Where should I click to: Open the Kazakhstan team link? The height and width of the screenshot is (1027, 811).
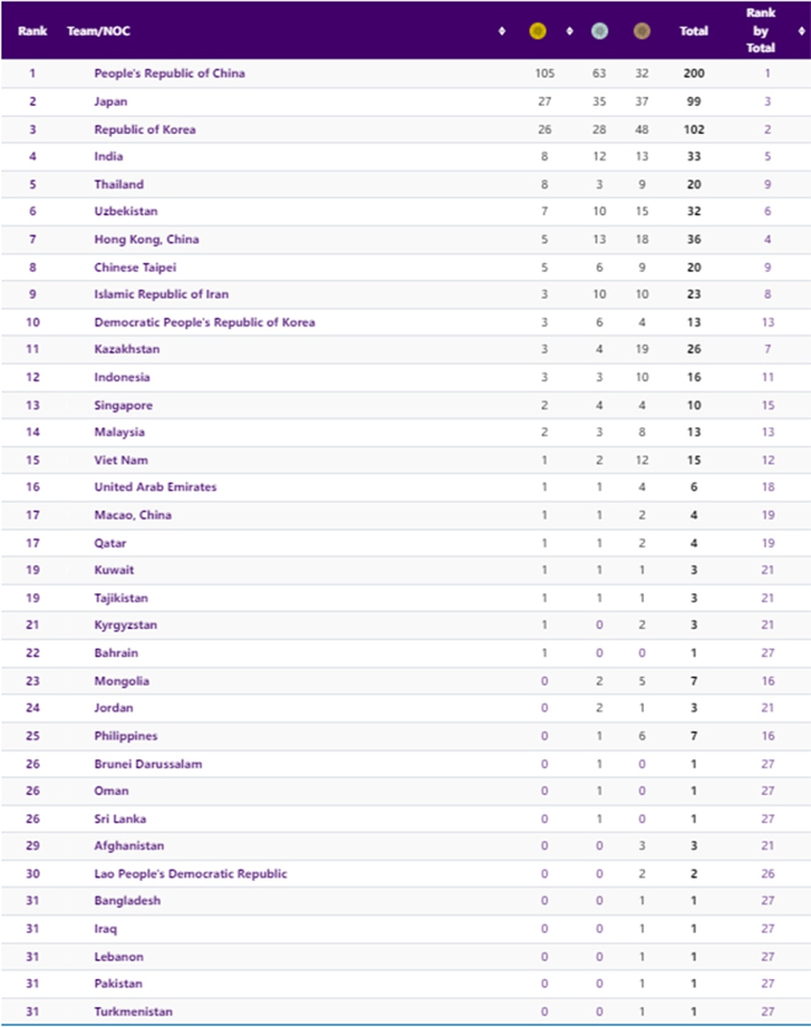[126, 349]
